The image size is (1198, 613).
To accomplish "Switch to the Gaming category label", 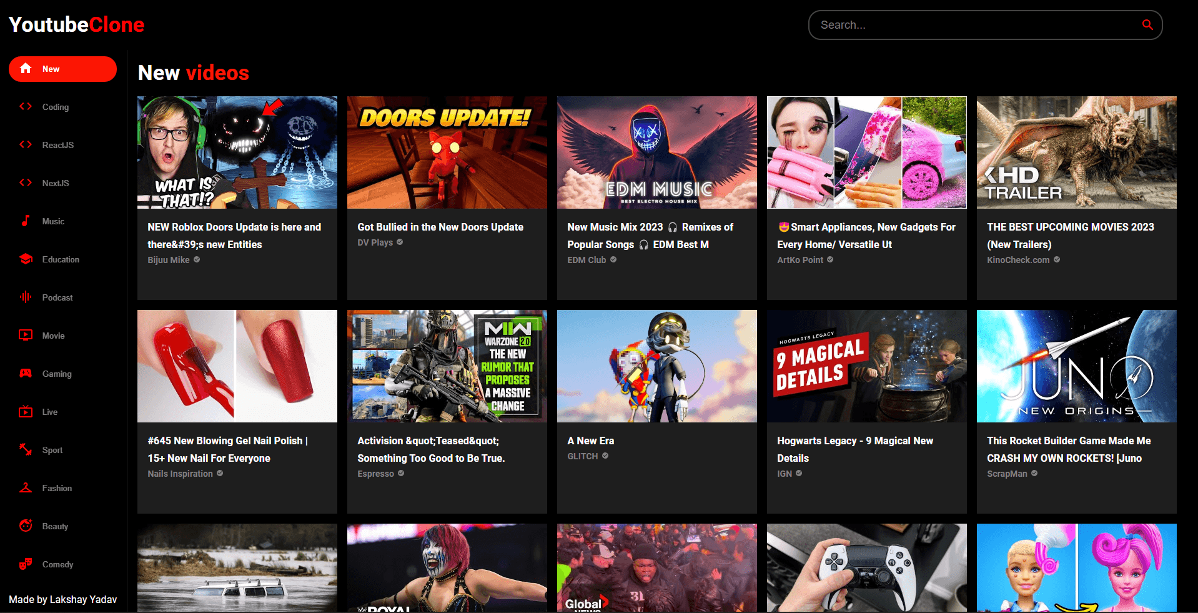I will coord(57,374).
